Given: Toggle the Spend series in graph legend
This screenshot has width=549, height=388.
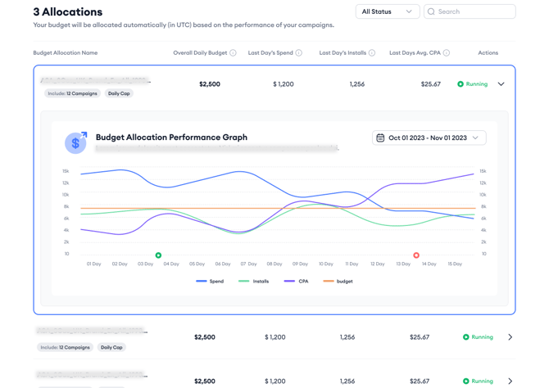Looking at the screenshot, I should tap(210, 282).
